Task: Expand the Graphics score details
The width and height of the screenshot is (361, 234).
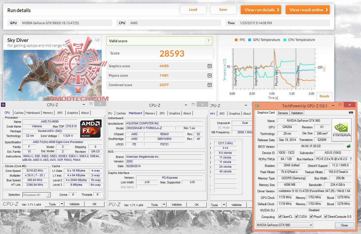Action: pos(210,66)
